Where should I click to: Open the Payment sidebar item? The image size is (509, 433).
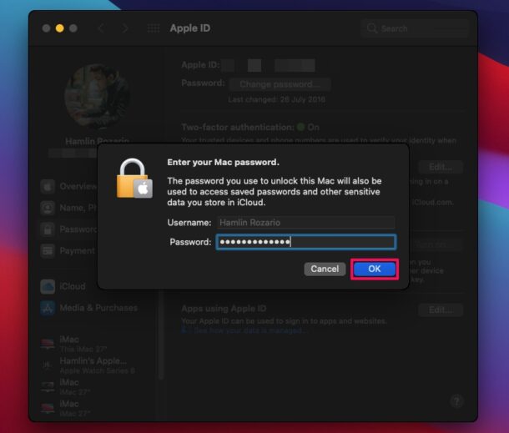point(68,251)
